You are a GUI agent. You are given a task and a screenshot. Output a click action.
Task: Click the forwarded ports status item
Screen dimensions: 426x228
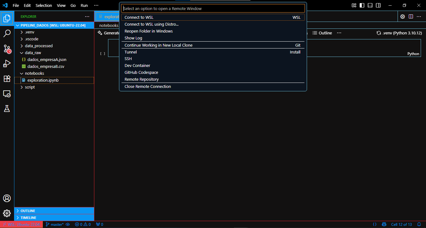100,224
